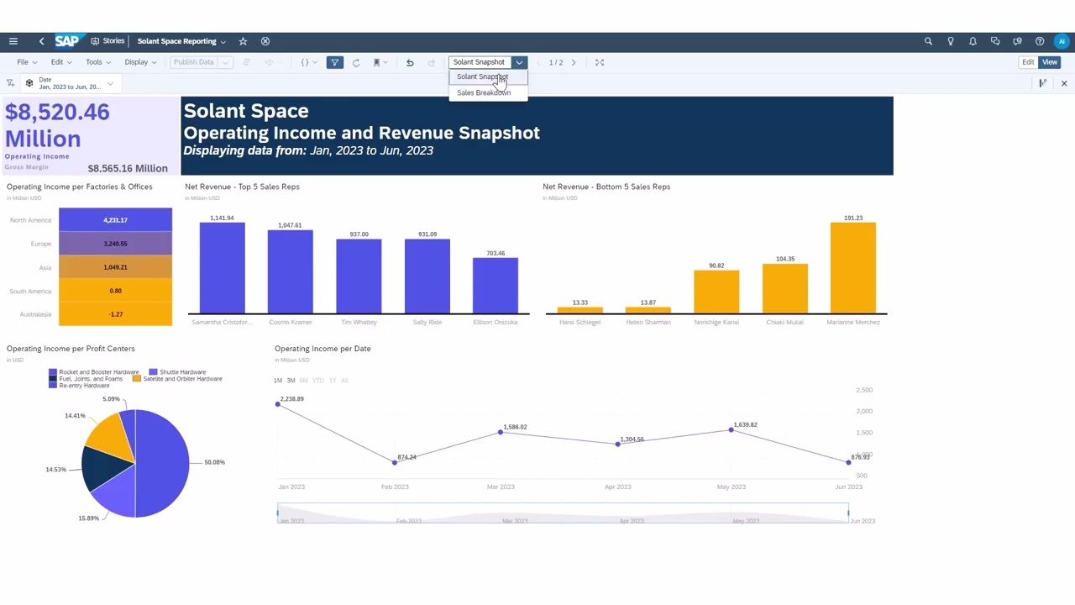The width and height of the screenshot is (1075, 605).
Task: Select 1M time range
Action: [278, 381]
